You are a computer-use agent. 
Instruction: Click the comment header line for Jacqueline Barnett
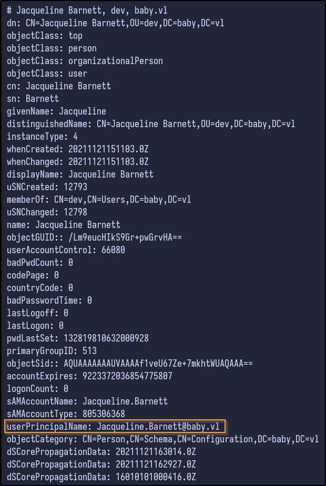(x=87, y=10)
